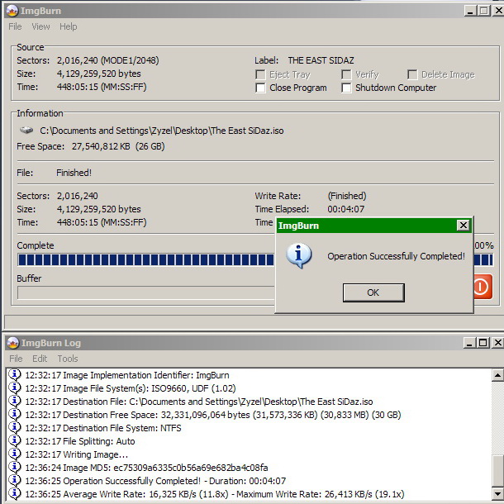Screen dimensions: 504x504
Task: Open the Tools menu in ImgBurn Log
Action: point(68,359)
